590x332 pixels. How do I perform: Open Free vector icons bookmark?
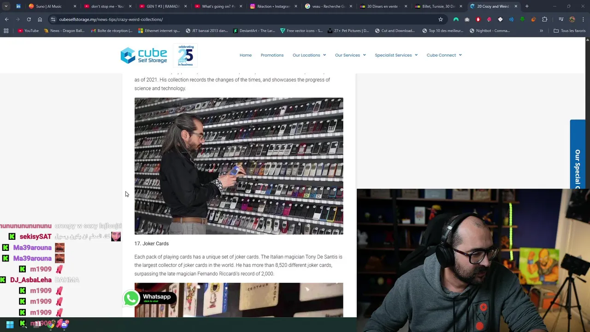pos(301,31)
